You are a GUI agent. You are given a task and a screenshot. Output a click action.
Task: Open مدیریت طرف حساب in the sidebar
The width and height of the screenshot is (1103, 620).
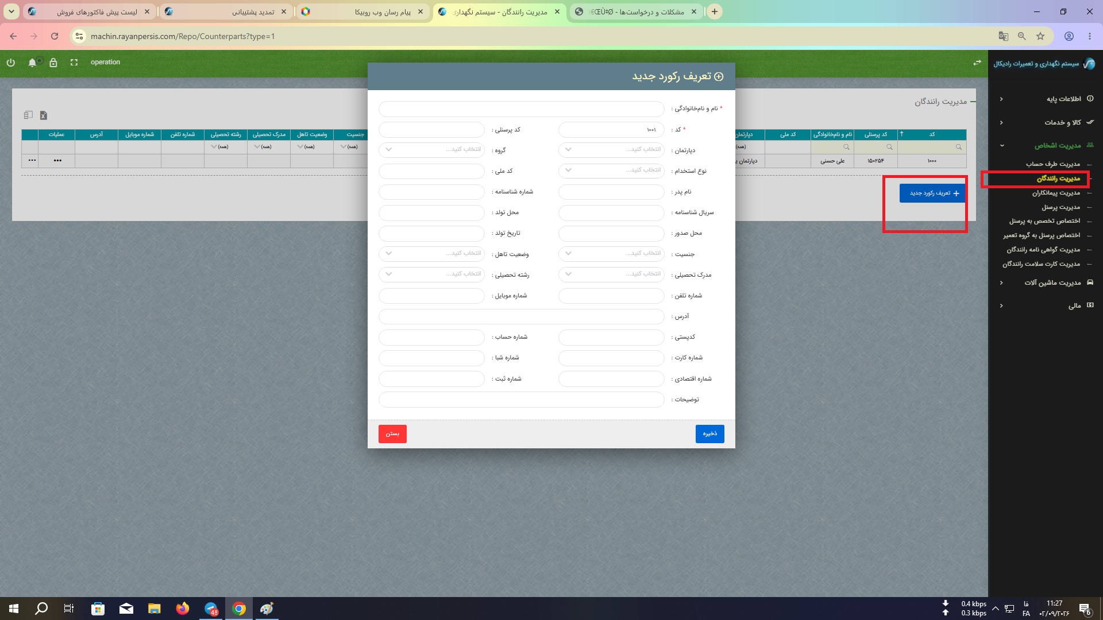pyautogui.click(x=1053, y=164)
